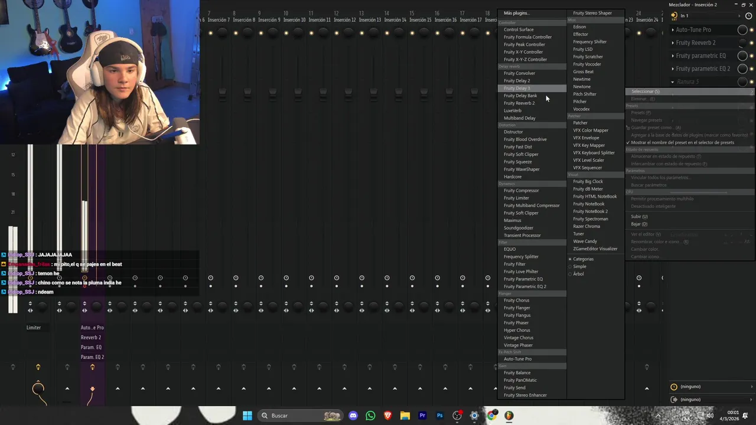Toggle Auto-Tune Pro slot enable LED
The image size is (756, 425).
click(752, 30)
